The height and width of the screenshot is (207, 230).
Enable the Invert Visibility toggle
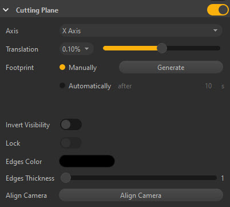(71, 124)
